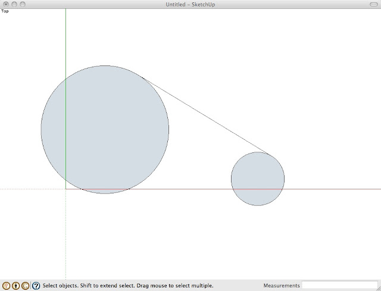This screenshot has width=381, height=291.
Task: Click the 'Measurements' label text
Action: pyautogui.click(x=282, y=286)
